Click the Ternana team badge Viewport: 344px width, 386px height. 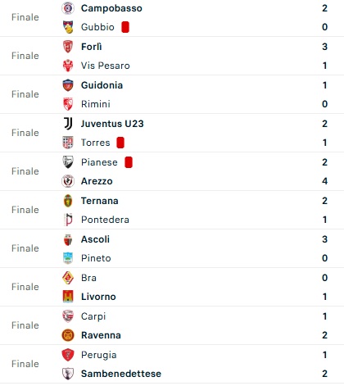tap(68, 201)
